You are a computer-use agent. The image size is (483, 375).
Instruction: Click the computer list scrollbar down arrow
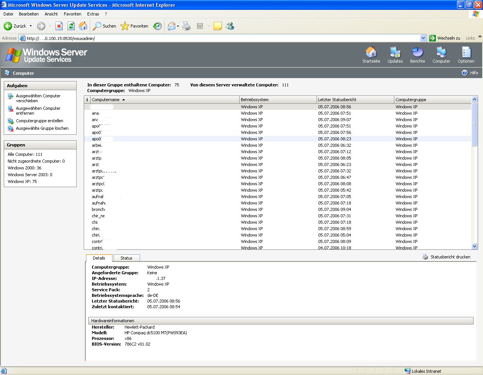pos(475,246)
